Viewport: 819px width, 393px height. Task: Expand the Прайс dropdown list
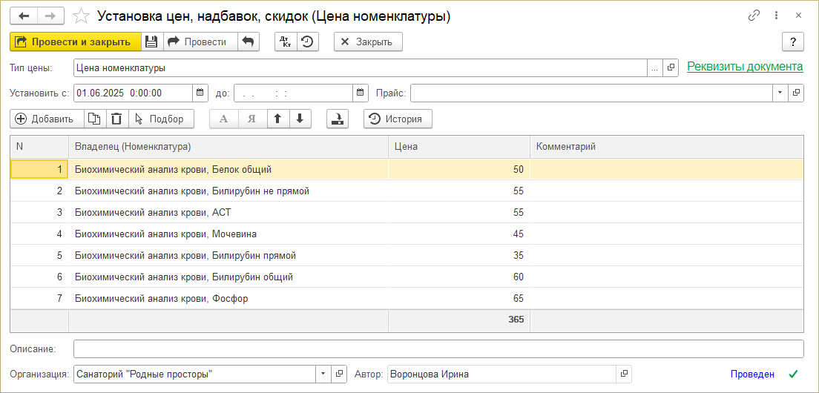780,93
